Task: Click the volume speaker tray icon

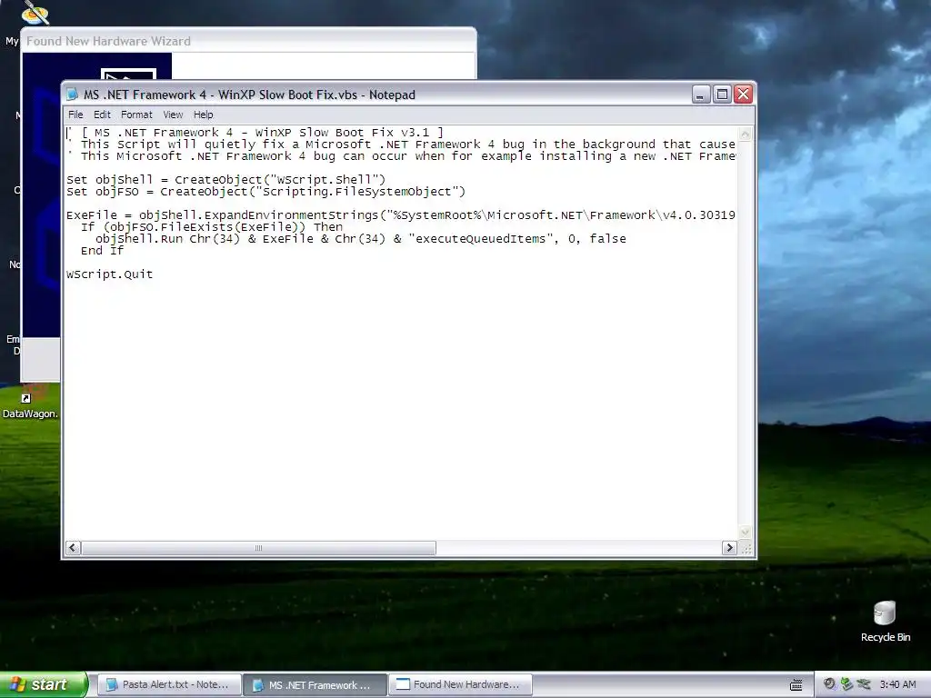Action: (x=829, y=684)
